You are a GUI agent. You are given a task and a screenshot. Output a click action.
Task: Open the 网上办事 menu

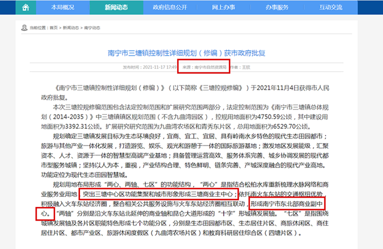click(x=223, y=7)
